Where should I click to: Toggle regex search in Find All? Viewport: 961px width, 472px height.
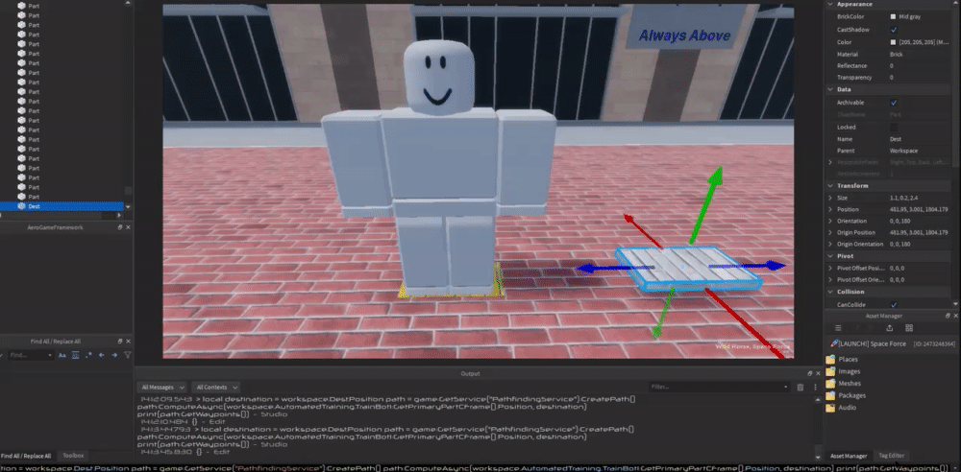point(88,355)
